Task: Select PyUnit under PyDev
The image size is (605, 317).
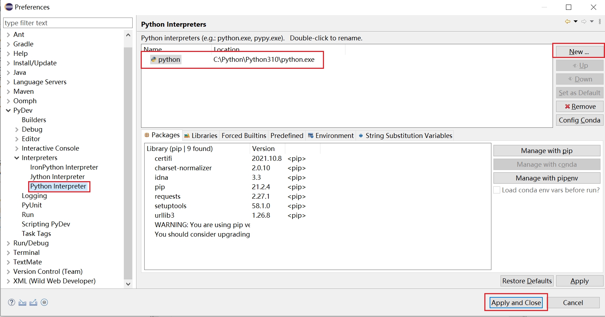Action: click(32, 205)
